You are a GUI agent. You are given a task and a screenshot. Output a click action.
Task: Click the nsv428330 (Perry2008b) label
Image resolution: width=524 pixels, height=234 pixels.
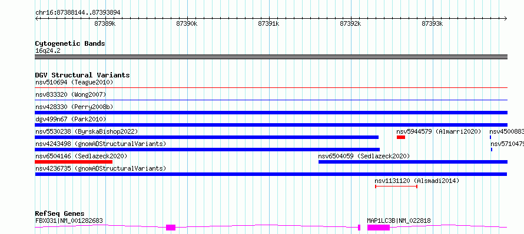pos(74,107)
